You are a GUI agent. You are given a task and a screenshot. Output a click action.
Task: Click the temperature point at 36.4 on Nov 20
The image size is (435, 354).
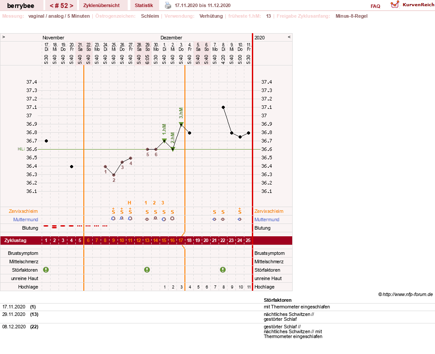coord(71,167)
